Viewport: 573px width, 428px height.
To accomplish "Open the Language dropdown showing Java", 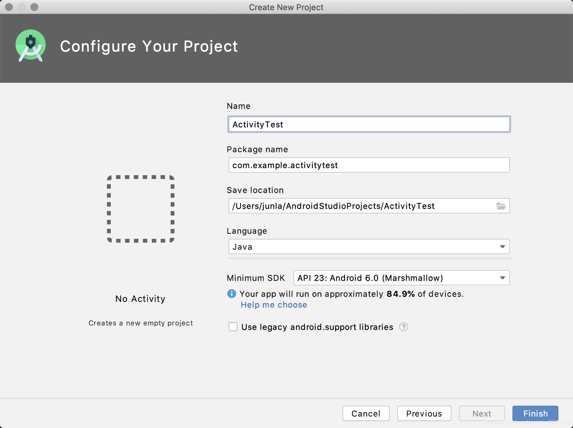I will pos(369,246).
